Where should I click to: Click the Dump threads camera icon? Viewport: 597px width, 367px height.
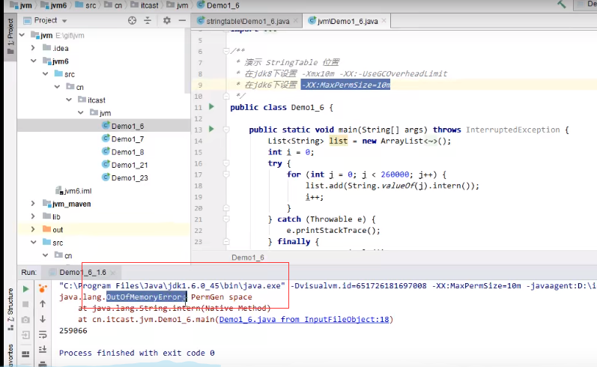click(25, 320)
